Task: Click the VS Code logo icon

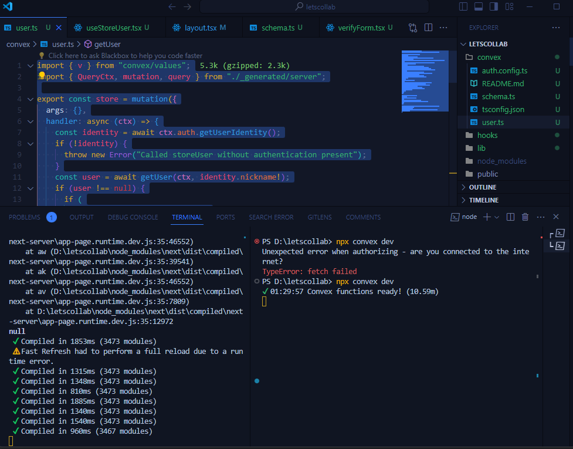Action: (x=8, y=6)
